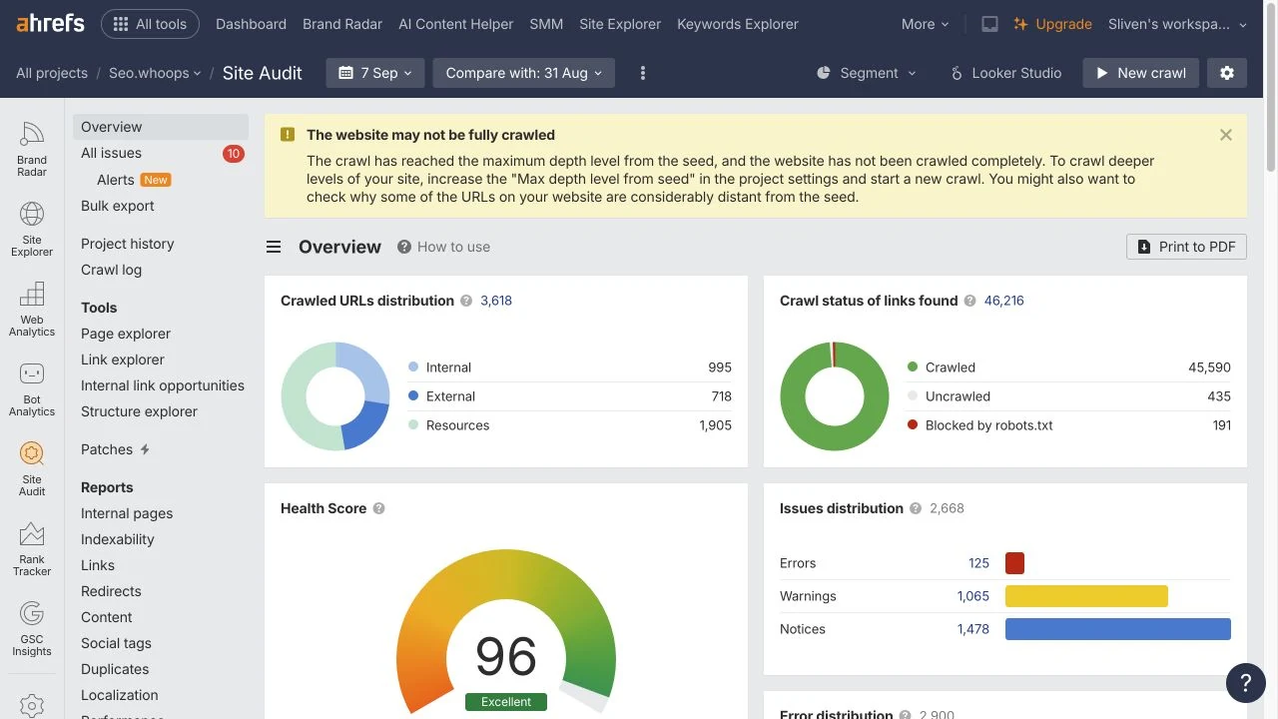The height and width of the screenshot is (719, 1278).
Task: Click the Upgrade link
Action: coord(1052,24)
